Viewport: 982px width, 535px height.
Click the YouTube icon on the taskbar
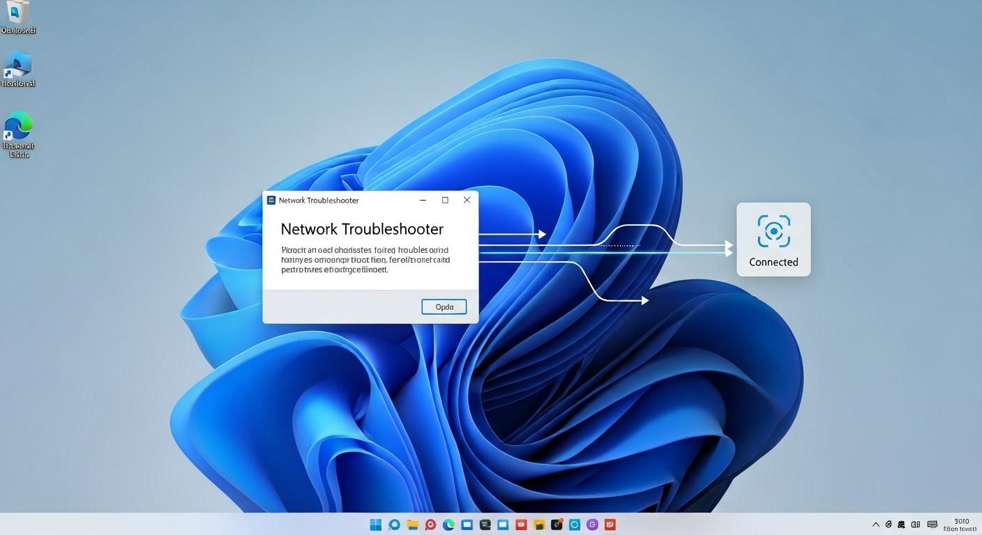pyautogui.click(x=521, y=525)
